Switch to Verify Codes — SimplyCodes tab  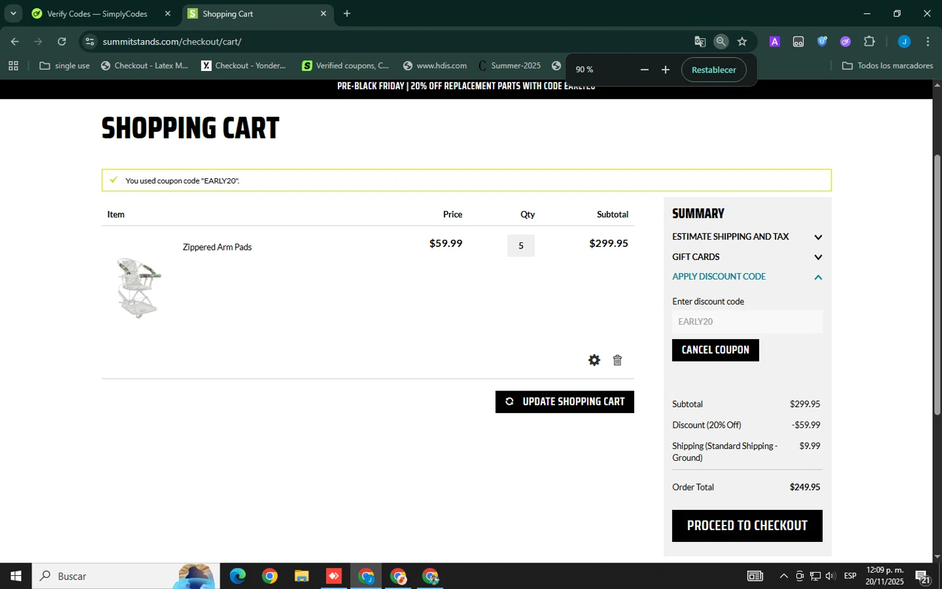pos(97,13)
